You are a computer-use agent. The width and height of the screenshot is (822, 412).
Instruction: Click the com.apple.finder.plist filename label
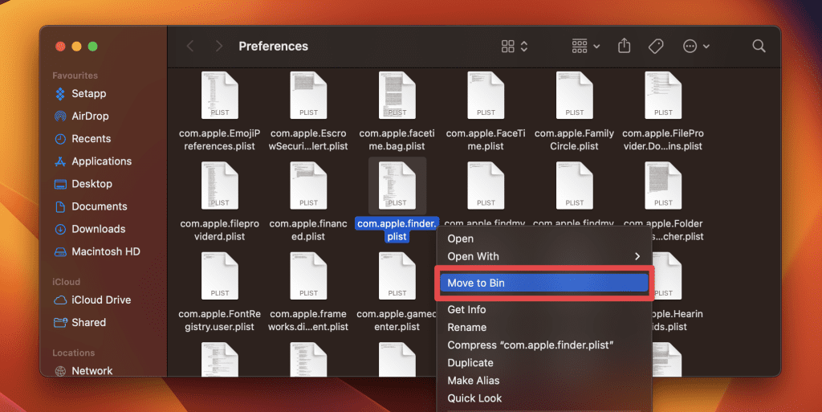[x=397, y=230]
